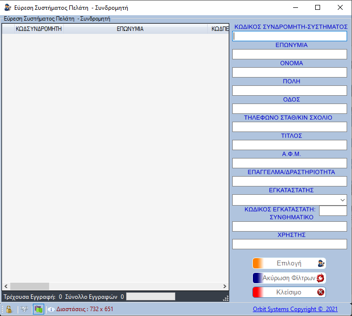This screenshot has height=316, width=352.
Task: Focus the ΚΩΔΙΚΟΣ ΣΥΝΔΡΟΜΗΤΗ-ΣΥΣΤΗΜΑΤΟΣ input field
Action: (289, 36)
